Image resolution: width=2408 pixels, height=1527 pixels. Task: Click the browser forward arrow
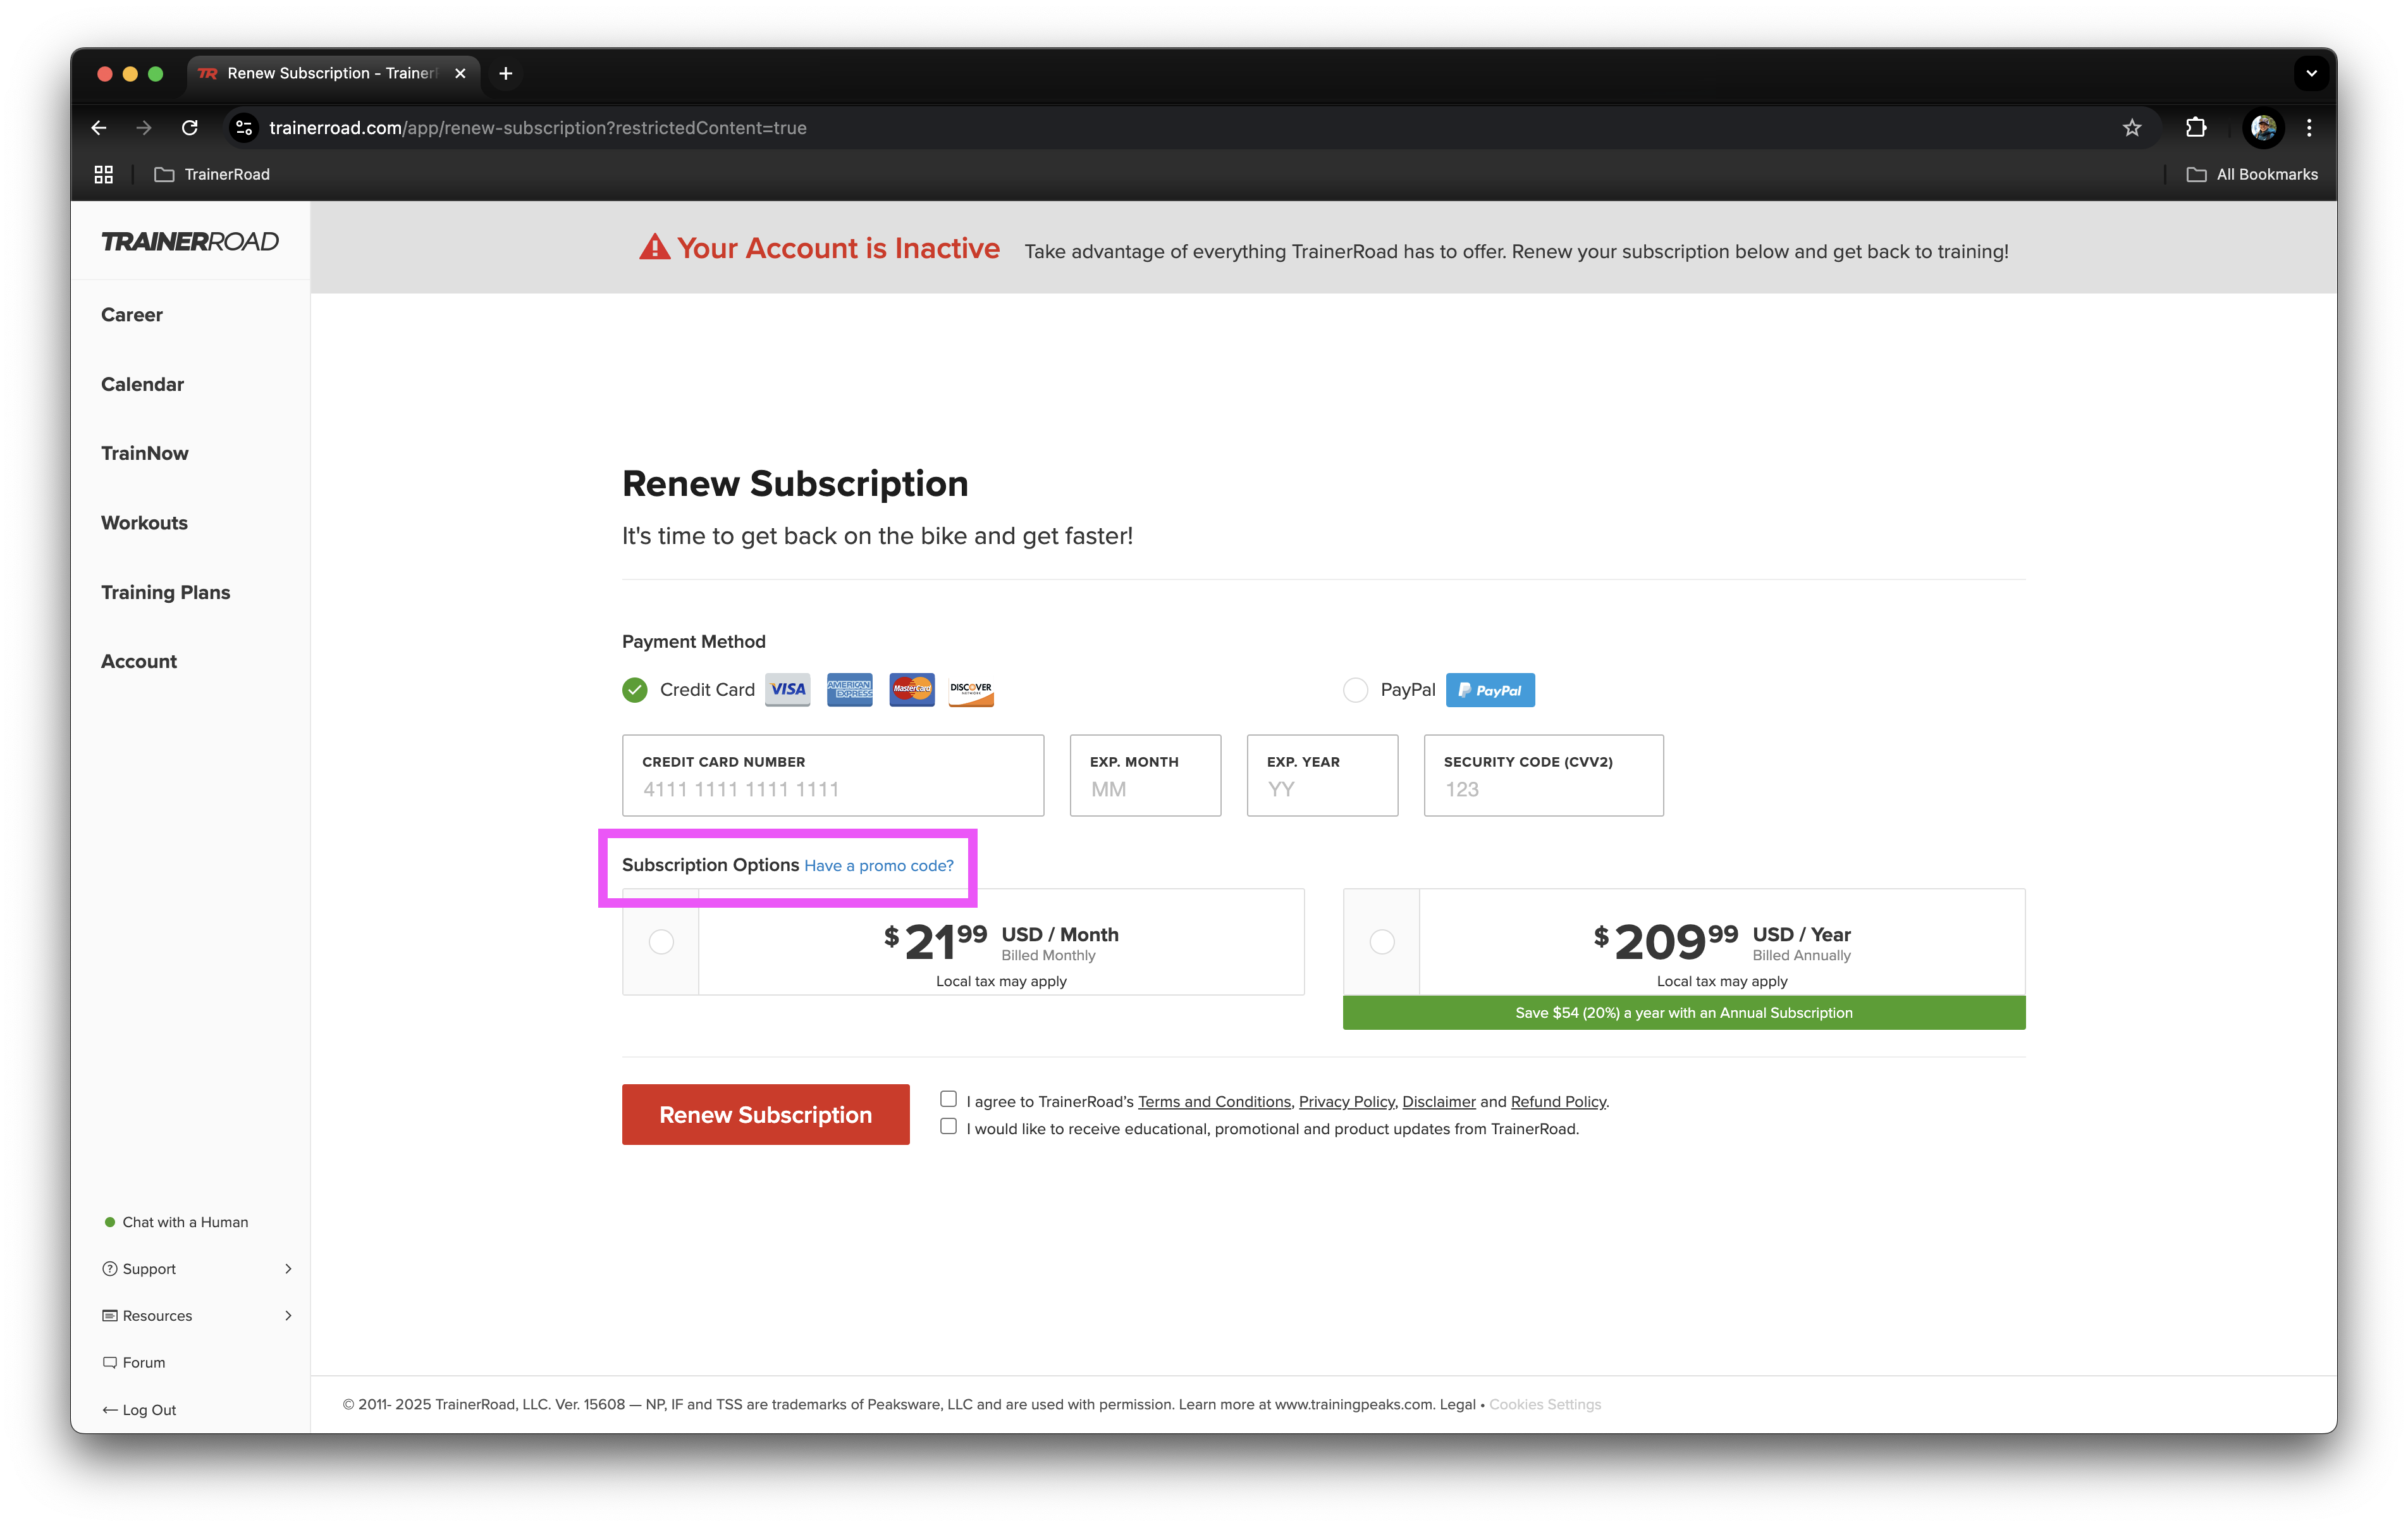point(144,127)
